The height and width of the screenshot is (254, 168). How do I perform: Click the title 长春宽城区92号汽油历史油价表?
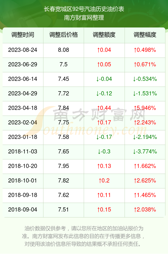tap(84, 9)
